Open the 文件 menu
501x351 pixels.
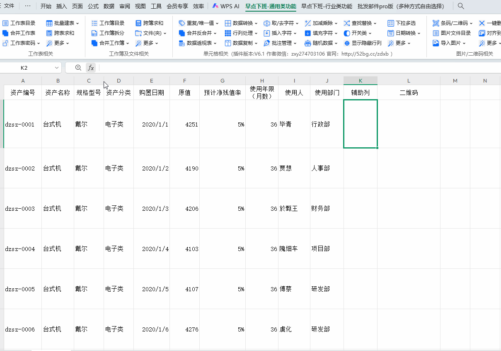click(x=9, y=6)
